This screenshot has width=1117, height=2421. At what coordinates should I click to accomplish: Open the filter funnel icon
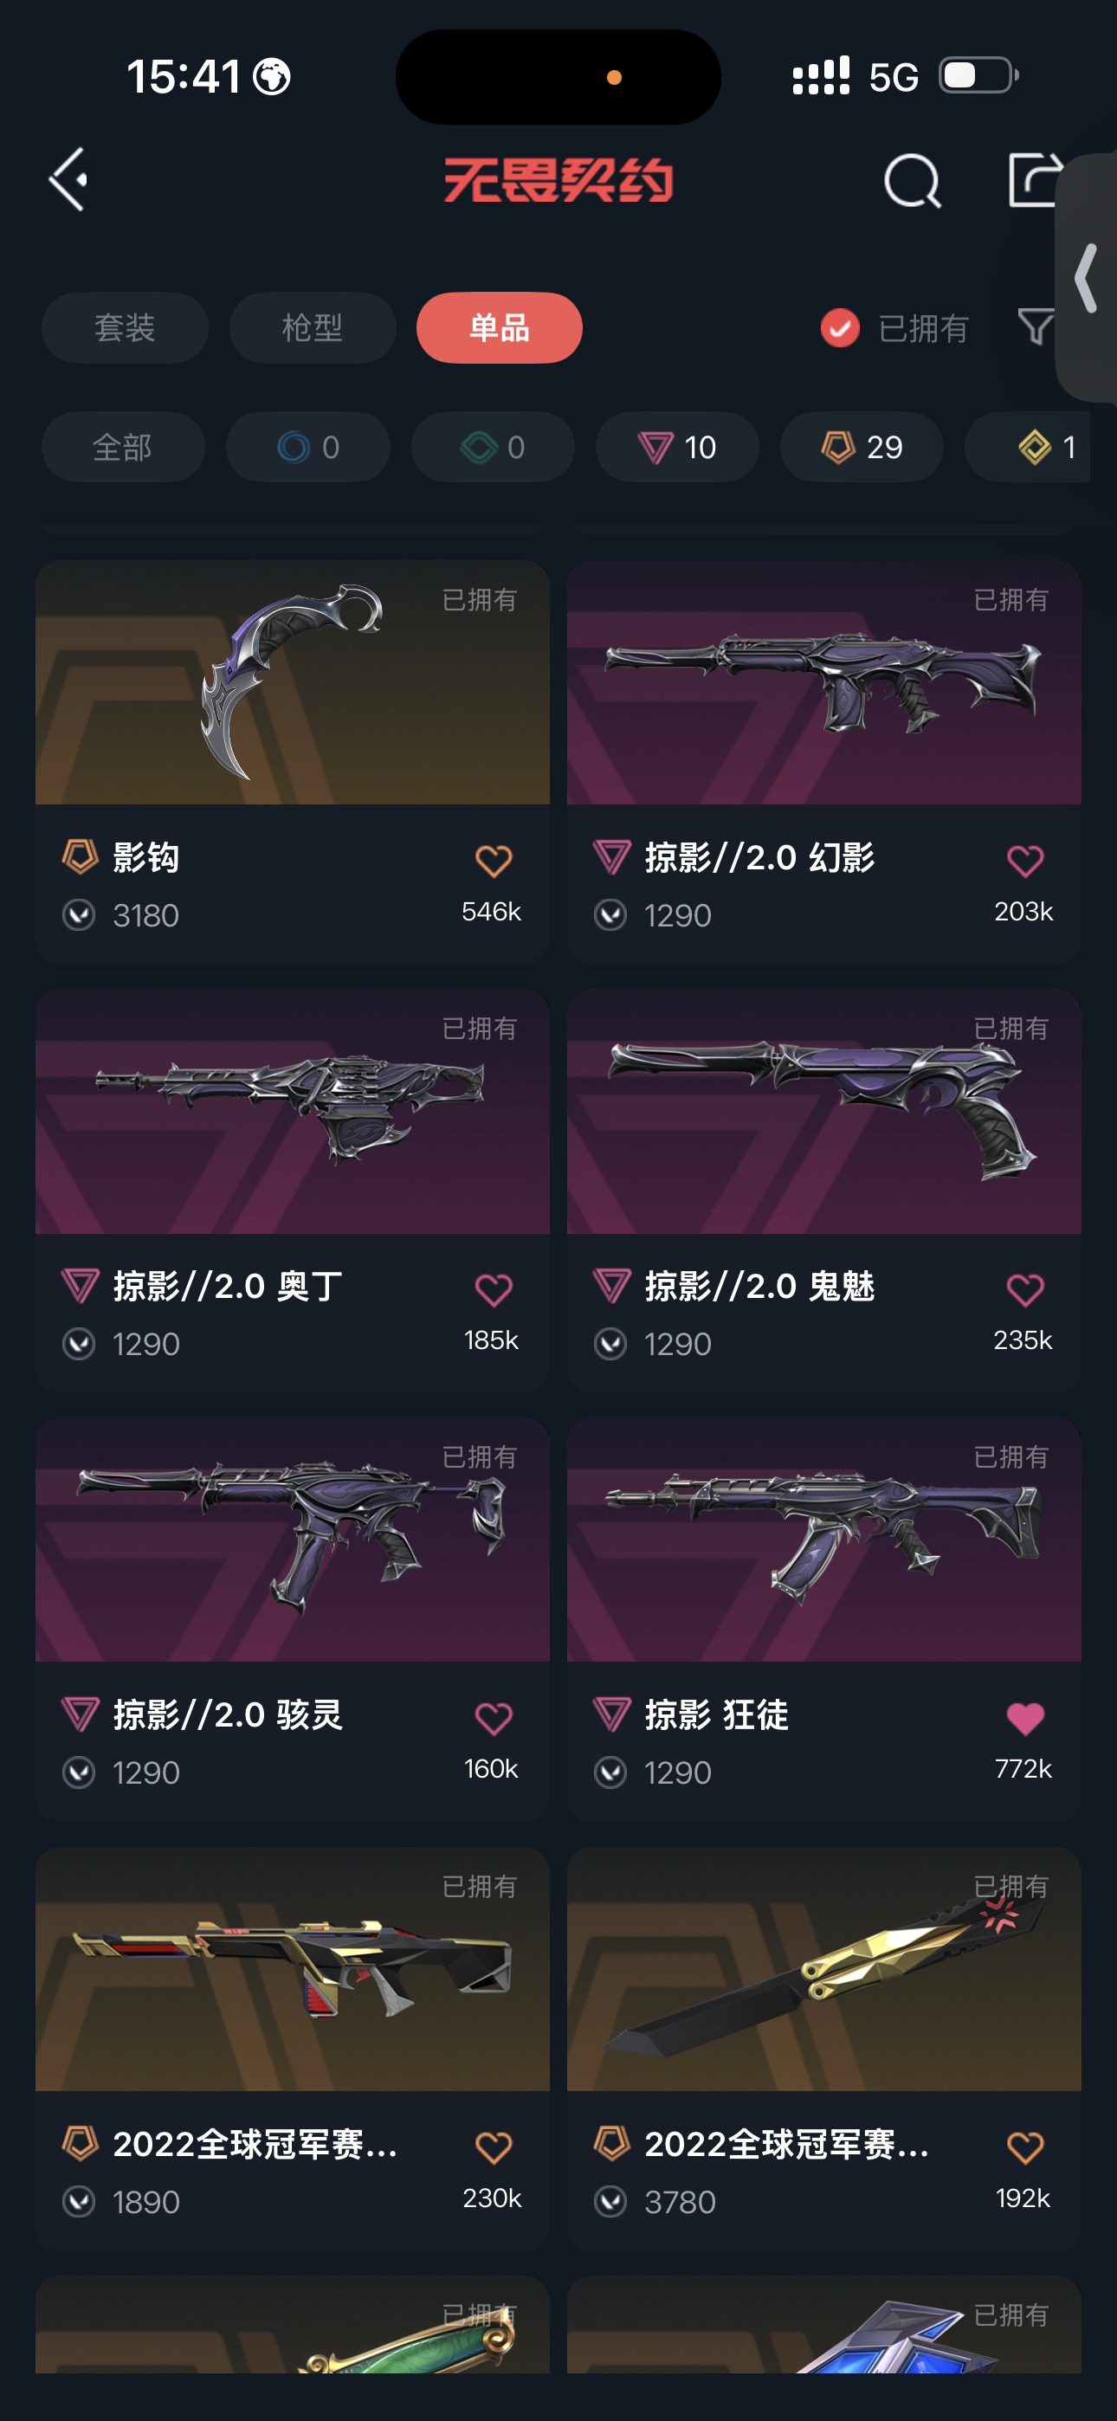pyautogui.click(x=1034, y=327)
